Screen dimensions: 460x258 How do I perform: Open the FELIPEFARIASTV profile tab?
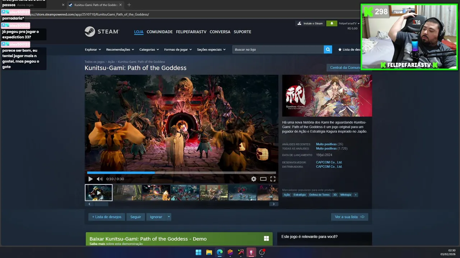click(x=191, y=32)
